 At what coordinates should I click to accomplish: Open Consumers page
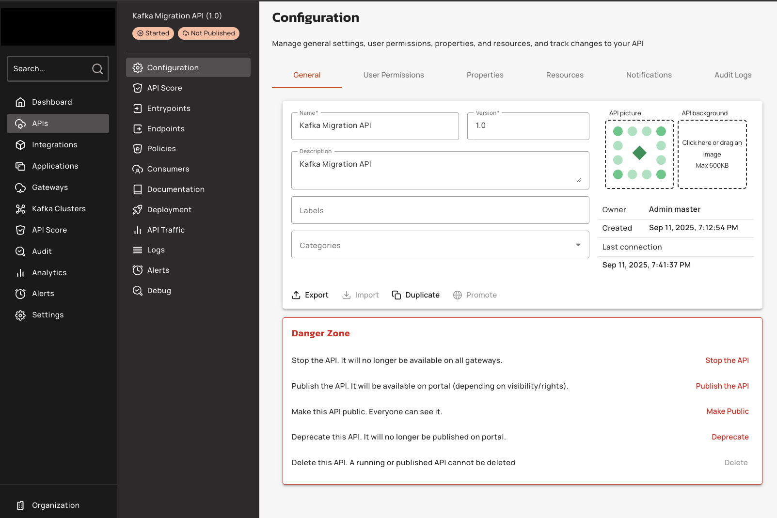pos(168,169)
